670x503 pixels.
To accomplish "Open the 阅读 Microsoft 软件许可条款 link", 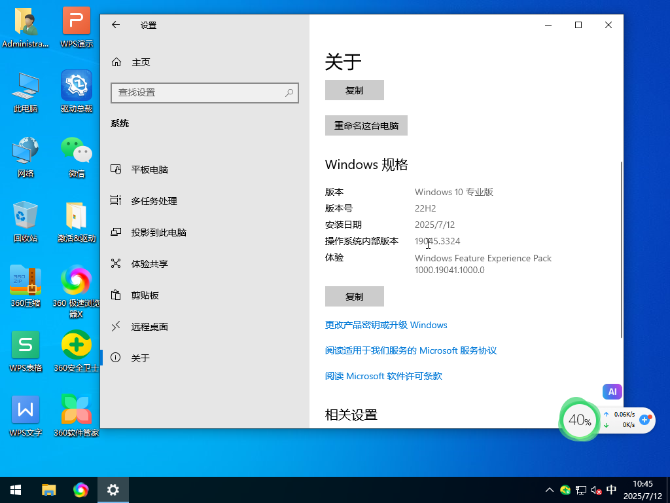I will point(383,376).
